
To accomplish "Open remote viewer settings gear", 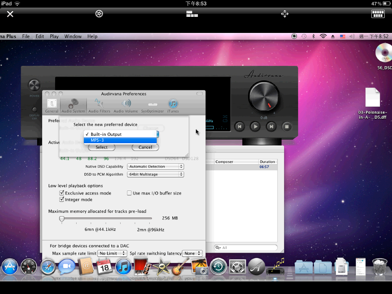I will coord(99,14).
